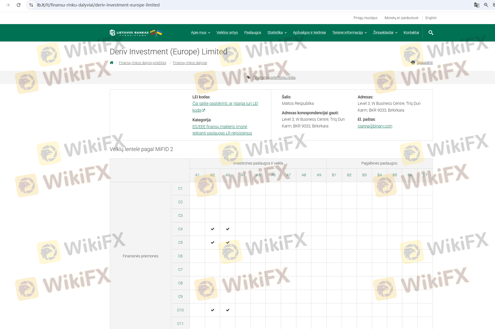Click the magnifier search icon in green navbar
The width and height of the screenshot is (495, 329).
click(x=431, y=33)
